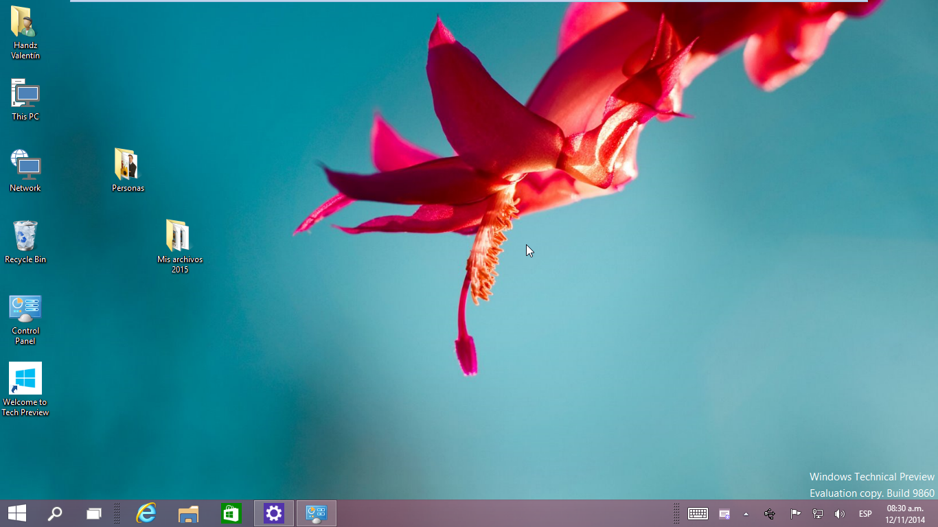Switch to PC Settings gear on taskbar

[274, 513]
